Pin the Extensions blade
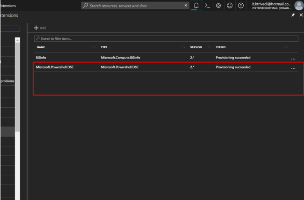This screenshot has height=200, width=304. pyautogui.click(x=293, y=15)
